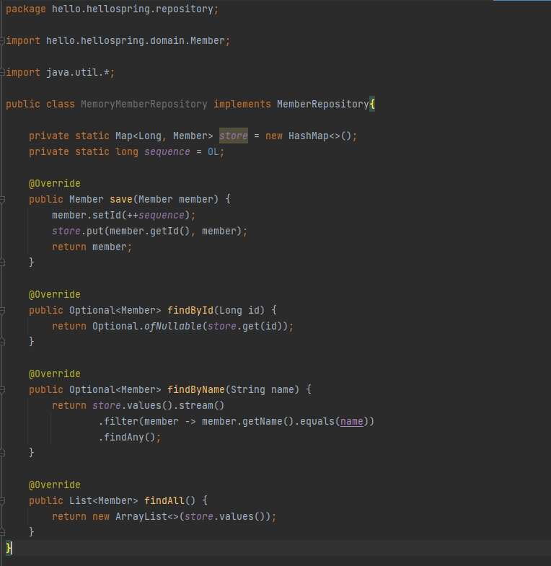This screenshot has width=551, height=566.
Task: Click the 'Long id' parameter
Action: tap(239, 311)
